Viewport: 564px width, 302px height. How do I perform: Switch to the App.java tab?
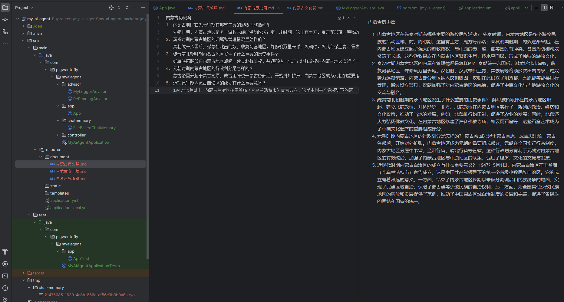[167, 8]
